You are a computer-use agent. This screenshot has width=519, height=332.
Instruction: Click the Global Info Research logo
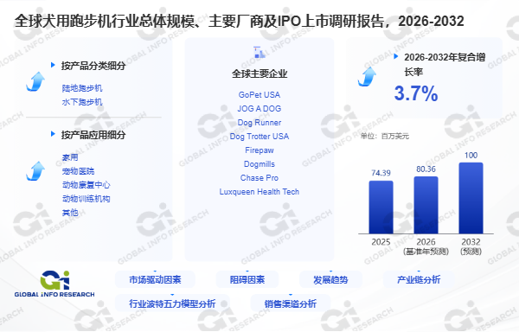pos(54,284)
